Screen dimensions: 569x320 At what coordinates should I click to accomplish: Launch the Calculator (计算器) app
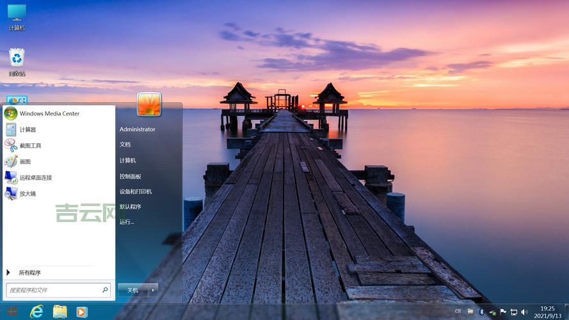coord(28,129)
